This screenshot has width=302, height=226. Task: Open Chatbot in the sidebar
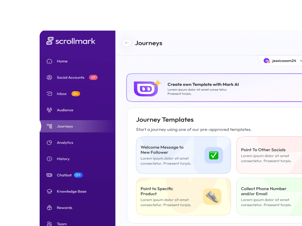77,175
